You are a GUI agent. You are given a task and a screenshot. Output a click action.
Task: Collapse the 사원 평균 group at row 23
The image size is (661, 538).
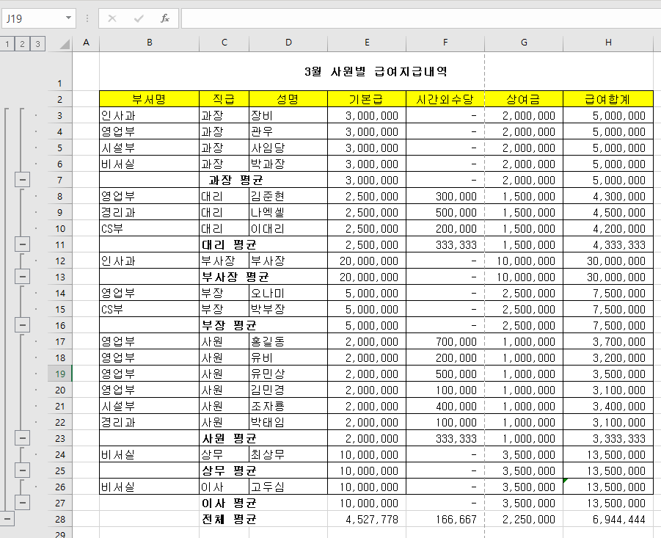tap(22, 438)
